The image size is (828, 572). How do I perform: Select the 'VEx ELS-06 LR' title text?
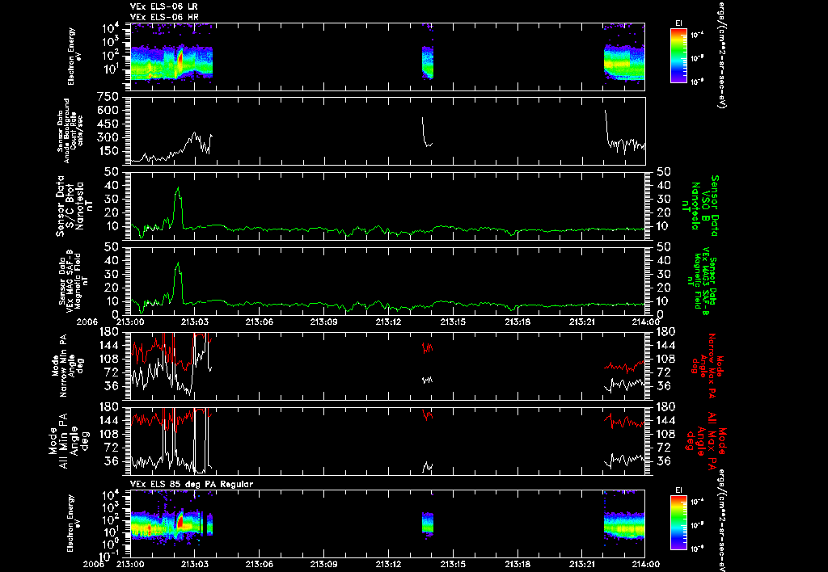click(x=163, y=6)
